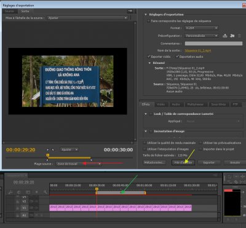Select the Sortie tab

(25, 11)
